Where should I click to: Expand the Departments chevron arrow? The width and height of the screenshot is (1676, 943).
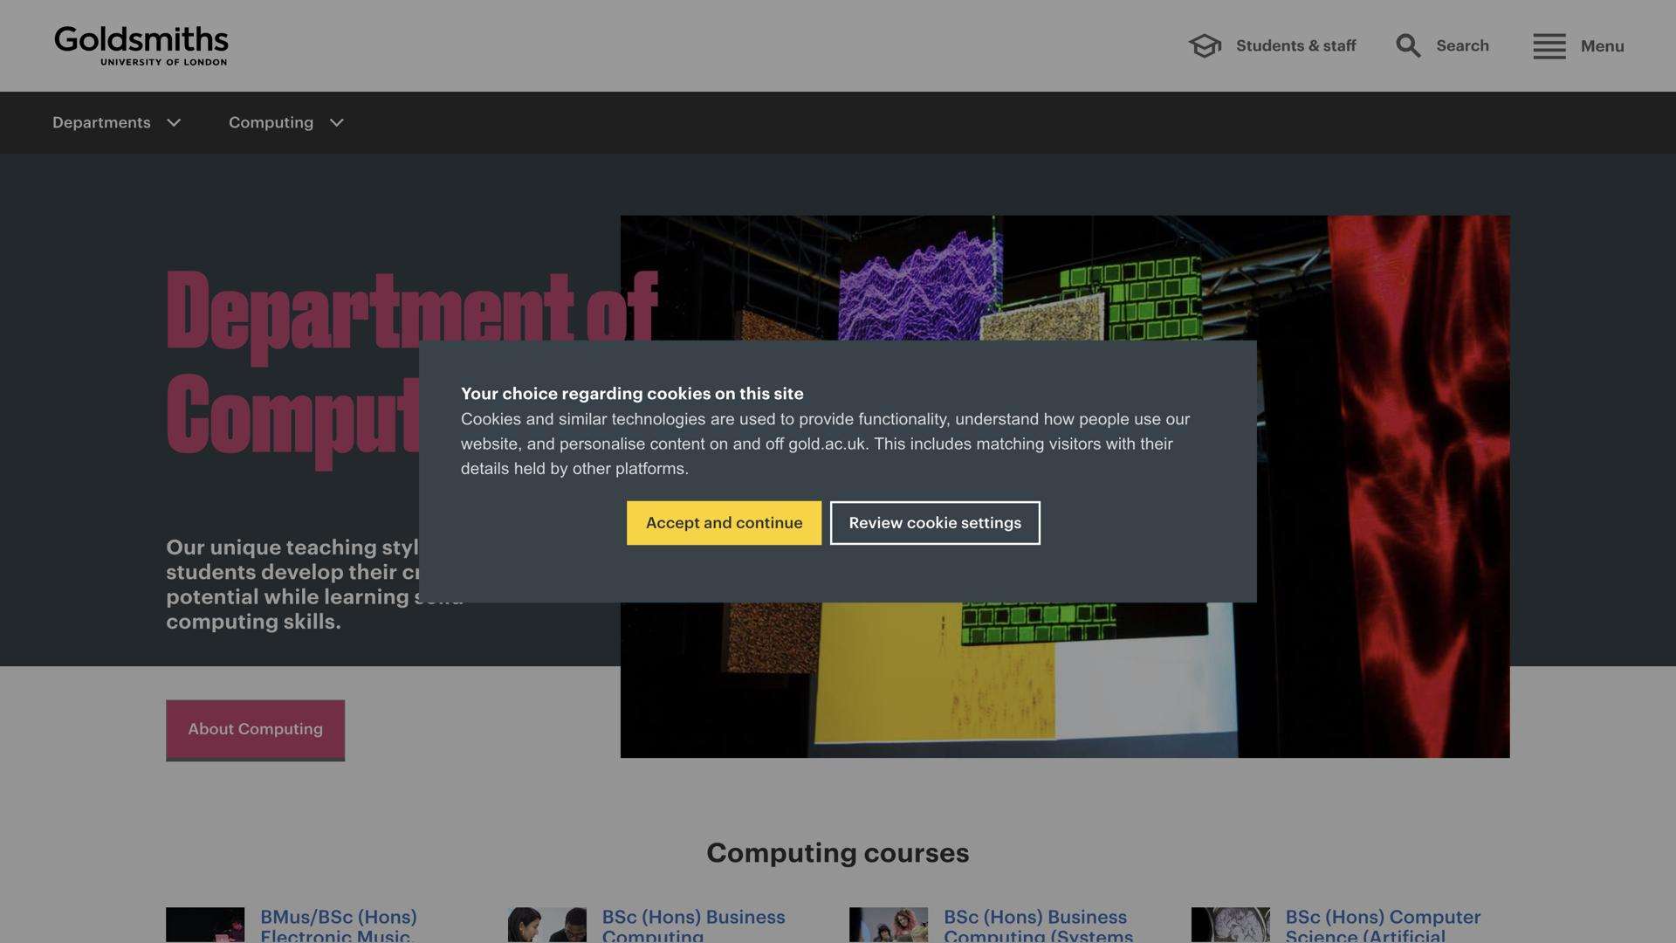pyautogui.click(x=174, y=123)
